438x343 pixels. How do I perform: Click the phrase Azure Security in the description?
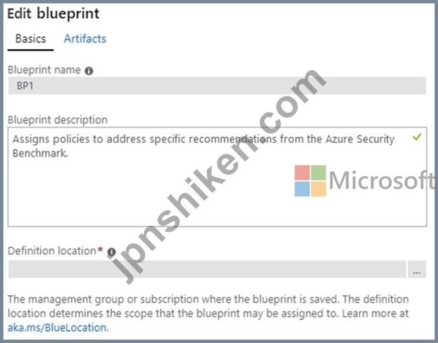360,139
